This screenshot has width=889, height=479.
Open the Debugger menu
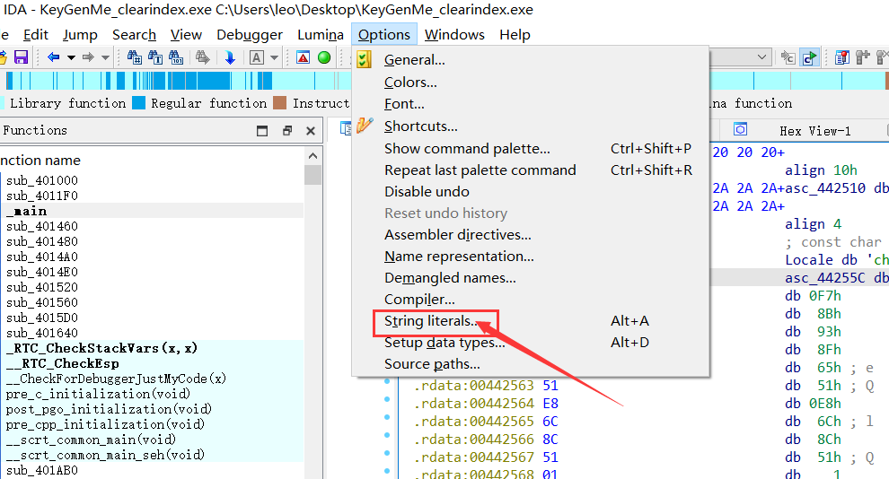(x=250, y=35)
